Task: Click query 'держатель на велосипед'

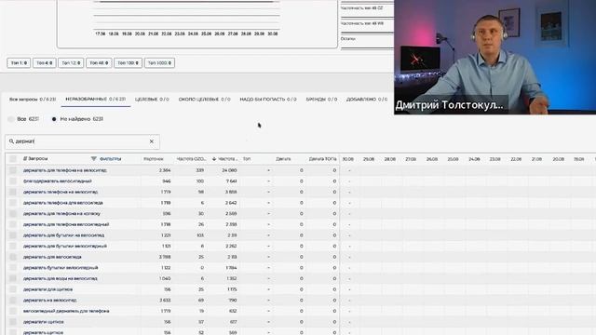Action: (49, 300)
